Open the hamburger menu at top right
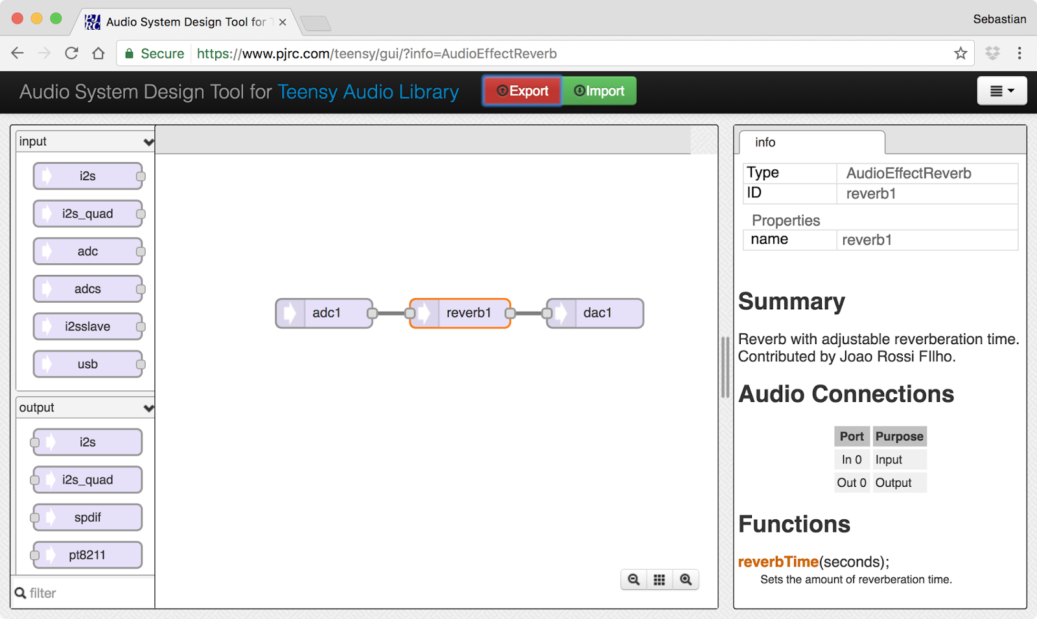 coord(1001,91)
